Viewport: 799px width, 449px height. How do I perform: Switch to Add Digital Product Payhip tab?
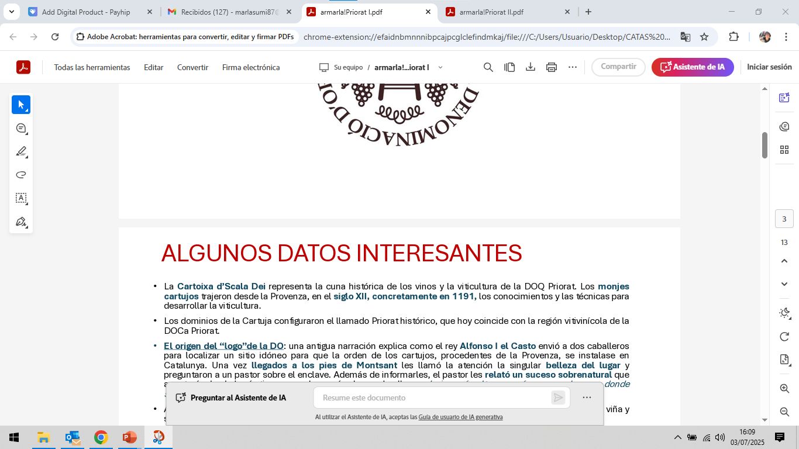point(90,12)
